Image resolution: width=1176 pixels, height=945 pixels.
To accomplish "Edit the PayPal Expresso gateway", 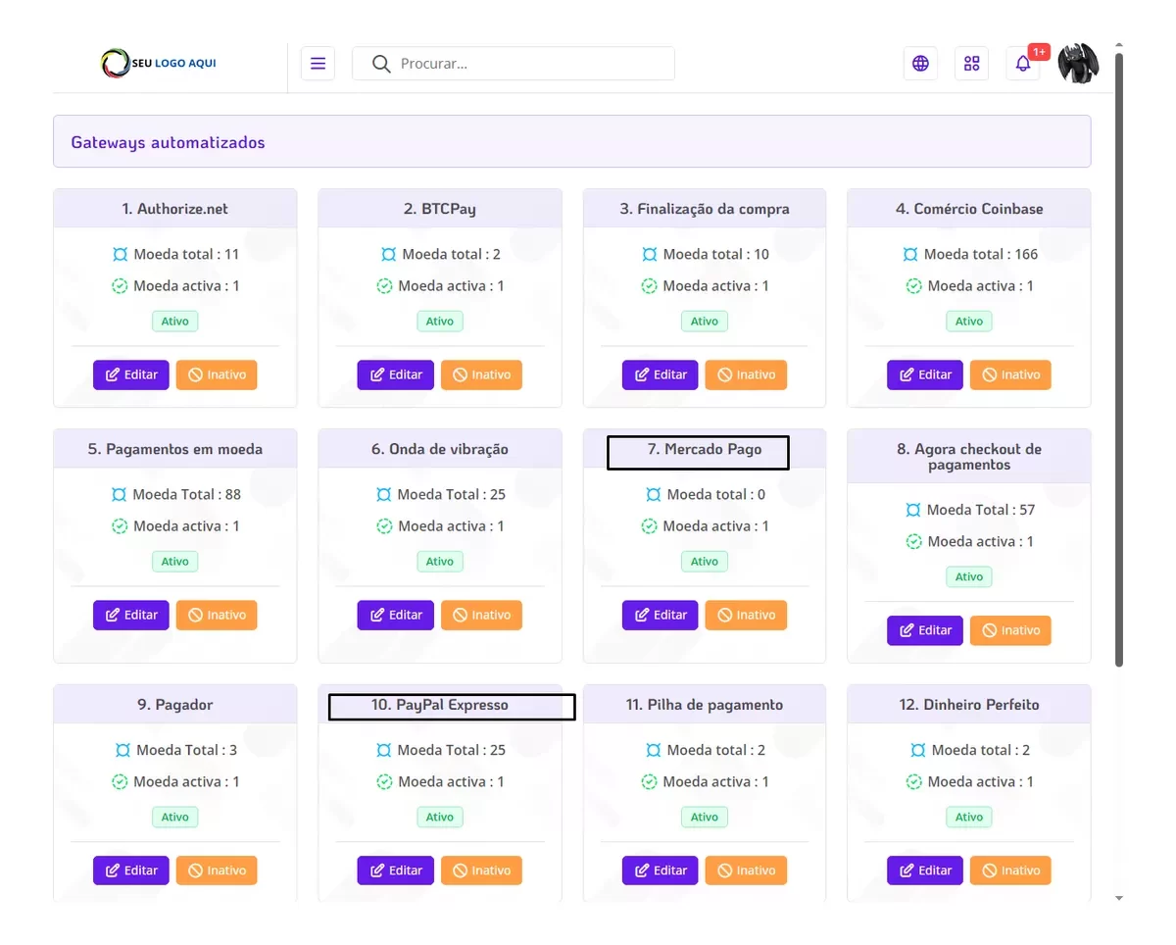I will click(395, 870).
